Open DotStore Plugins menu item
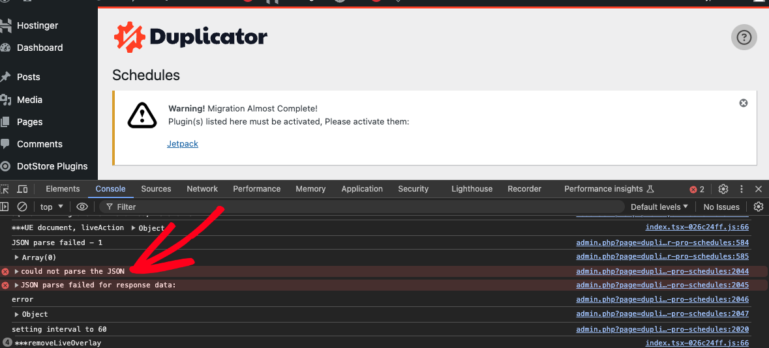The width and height of the screenshot is (769, 348). click(52, 166)
